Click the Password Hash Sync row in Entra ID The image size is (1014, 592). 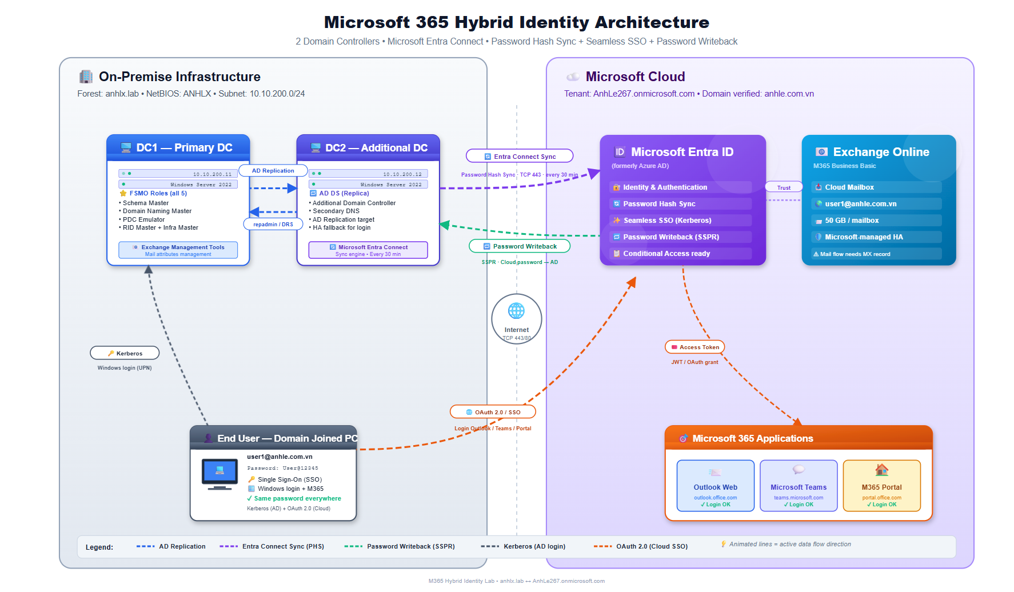tap(681, 204)
